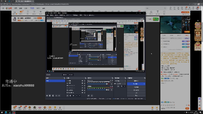Remove transition icon in Scene Transitions panel
Viewport: 203px width, 114px height.
click(x=121, y=86)
